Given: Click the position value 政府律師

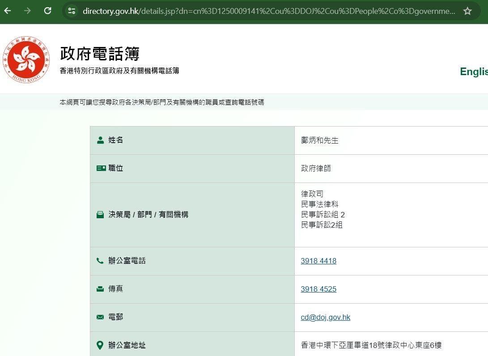Looking at the screenshot, I should (316, 168).
